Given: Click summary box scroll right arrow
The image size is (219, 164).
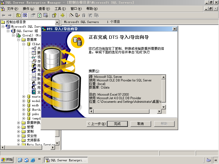Looking at the screenshot, I should (x=159, y=111).
